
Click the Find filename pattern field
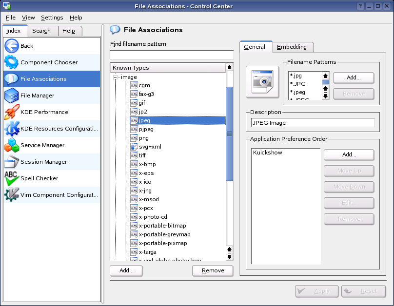[172, 55]
